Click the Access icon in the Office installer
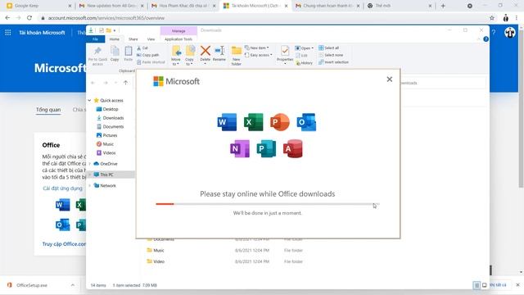The height and width of the screenshot is (295, 524). [293, 148]
